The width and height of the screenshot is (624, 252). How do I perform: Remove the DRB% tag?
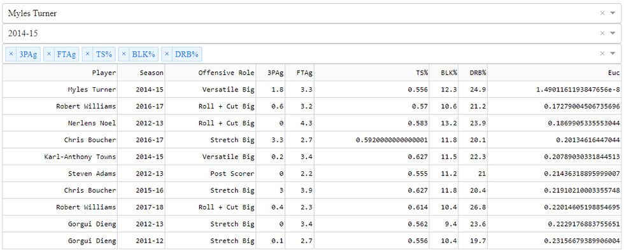click(167, 54)
